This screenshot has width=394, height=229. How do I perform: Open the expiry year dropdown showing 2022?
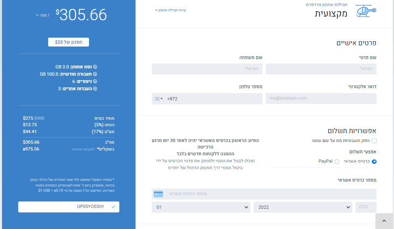coord(303,208)
